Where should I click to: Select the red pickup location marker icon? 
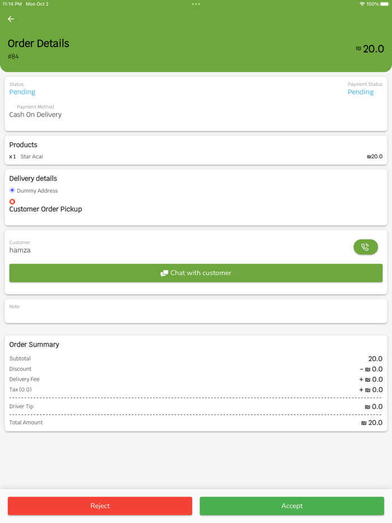[x=12, y=201]
